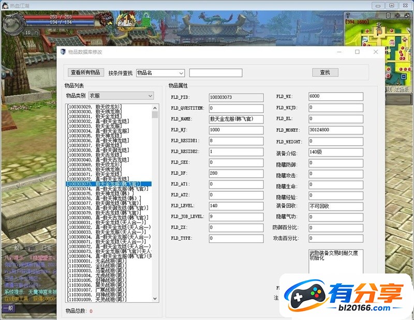Click the blue mana bar 134/134
Image resolution: width=414 pixels, height=320 pixels.
(60, 22)
